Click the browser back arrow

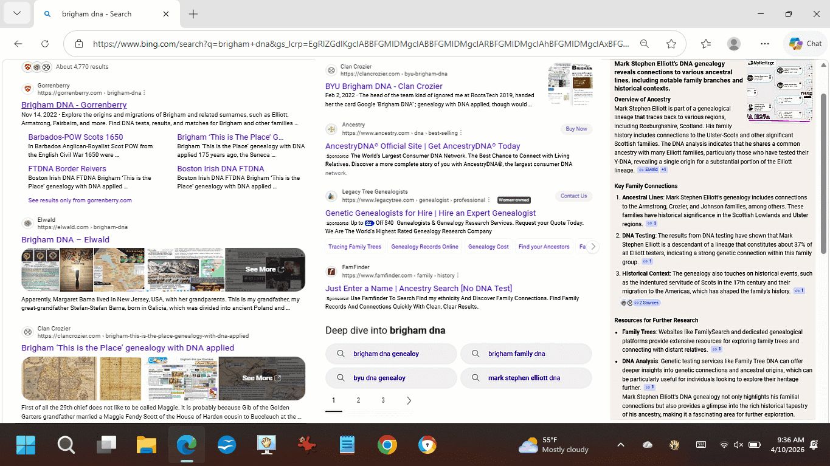click(x=18, y=44)
